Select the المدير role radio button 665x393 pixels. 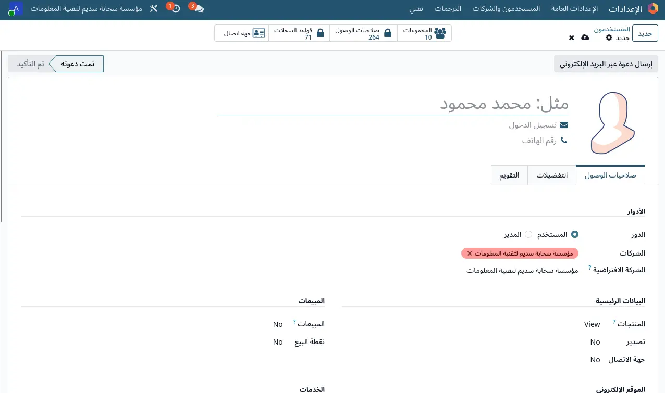528,235
